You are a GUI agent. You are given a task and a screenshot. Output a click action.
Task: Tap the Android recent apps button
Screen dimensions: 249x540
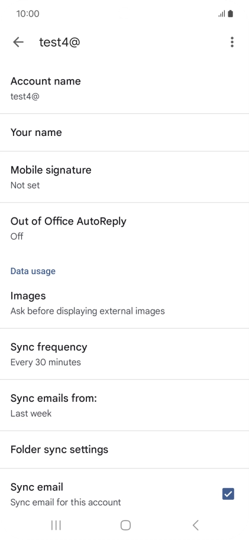click(56, 525)
